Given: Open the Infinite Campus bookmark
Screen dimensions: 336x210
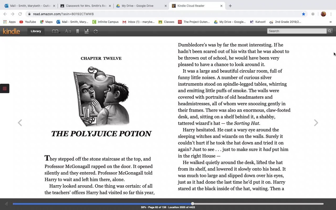Looking at the screenshot, I should 106,22.
